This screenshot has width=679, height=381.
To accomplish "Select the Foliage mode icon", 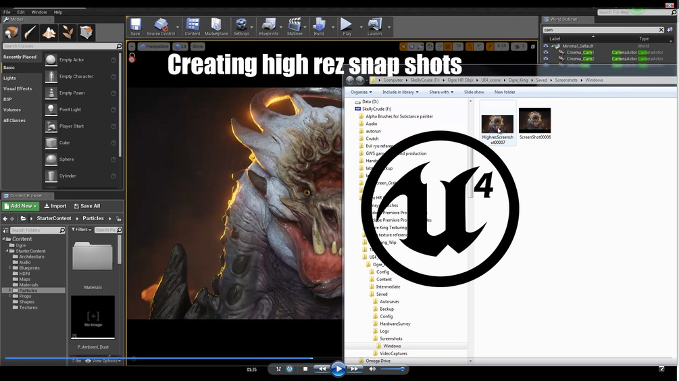I will click(x=67, y=32).
